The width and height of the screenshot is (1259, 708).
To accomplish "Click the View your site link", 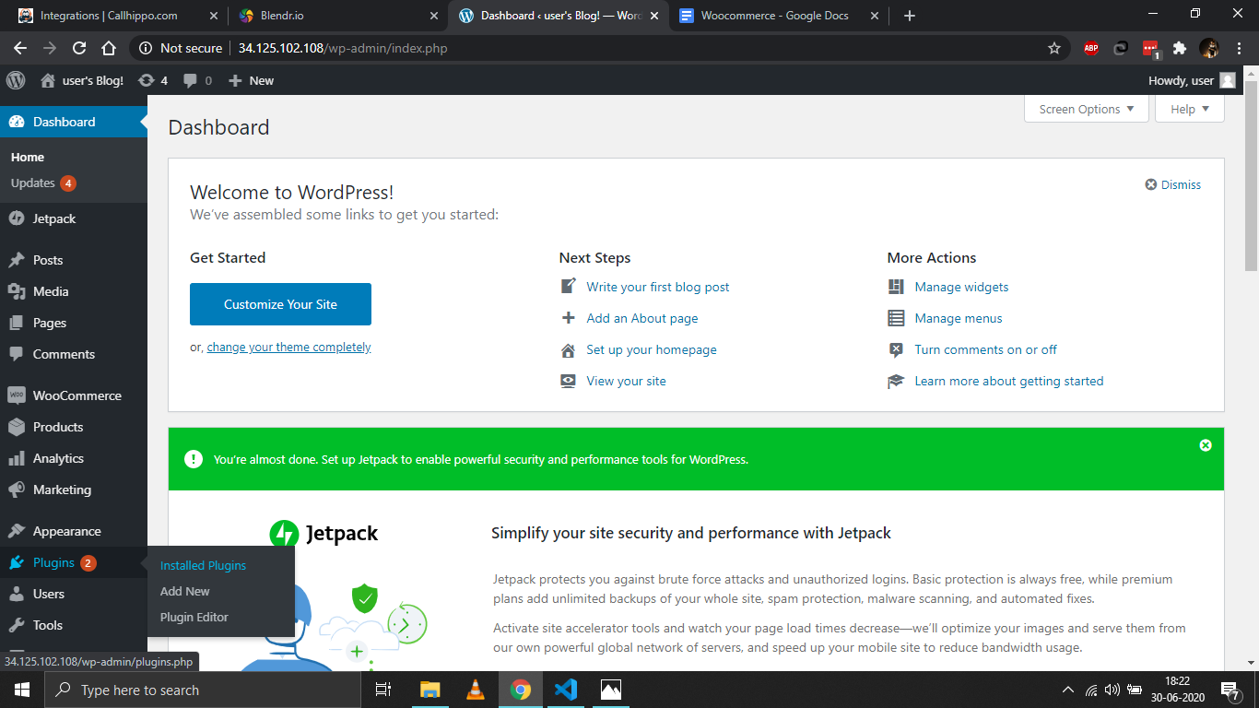I will [626, 381].
